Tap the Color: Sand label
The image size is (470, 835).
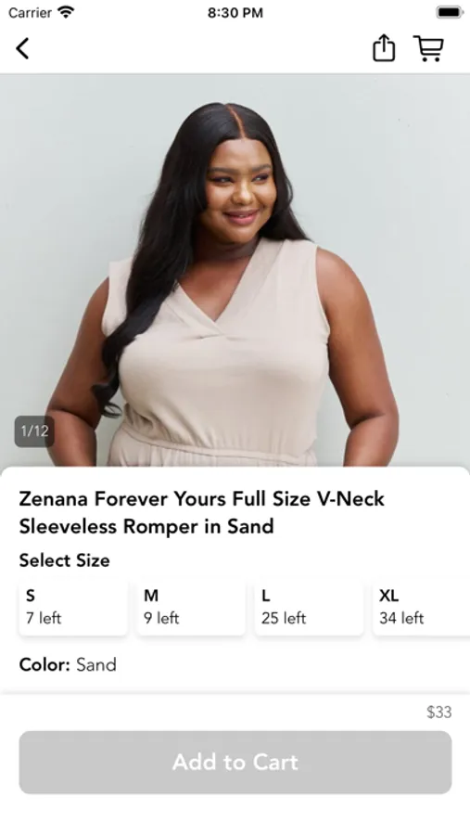coord(68,664)
